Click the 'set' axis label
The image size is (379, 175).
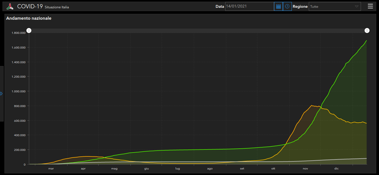point(242,169)
